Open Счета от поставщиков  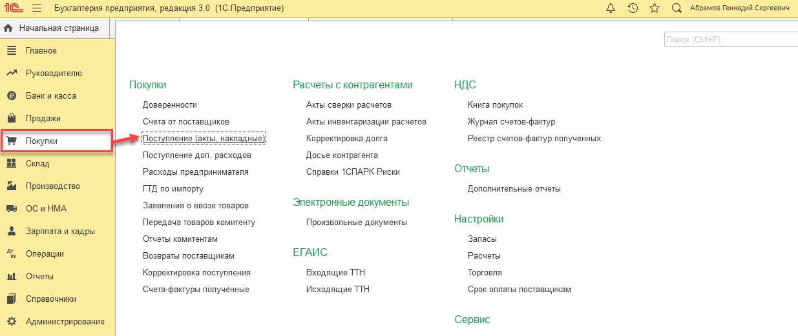pyautogui.click(x=186, y=121)
